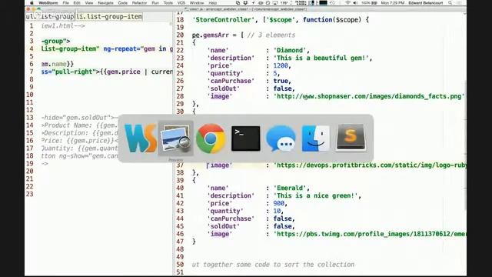This screenshot has width=492, height=277.
Task: Click price value 1200
Action: click(x=281, y=65)
